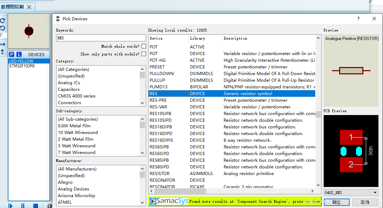The width and height of the screenshot is (383, 208).
Task: Click the vertical flip arrows icon
Action: pos(2,52)
